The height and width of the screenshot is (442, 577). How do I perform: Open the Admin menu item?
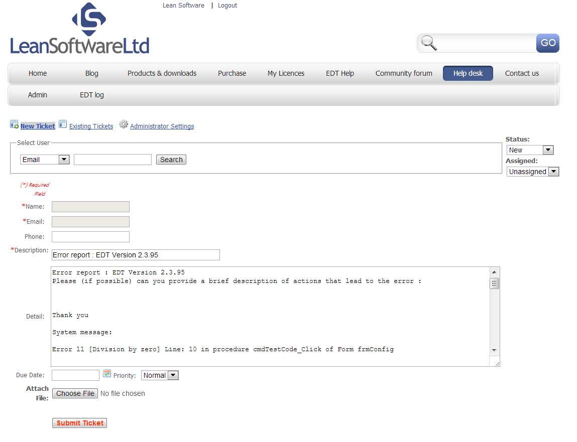38,95
